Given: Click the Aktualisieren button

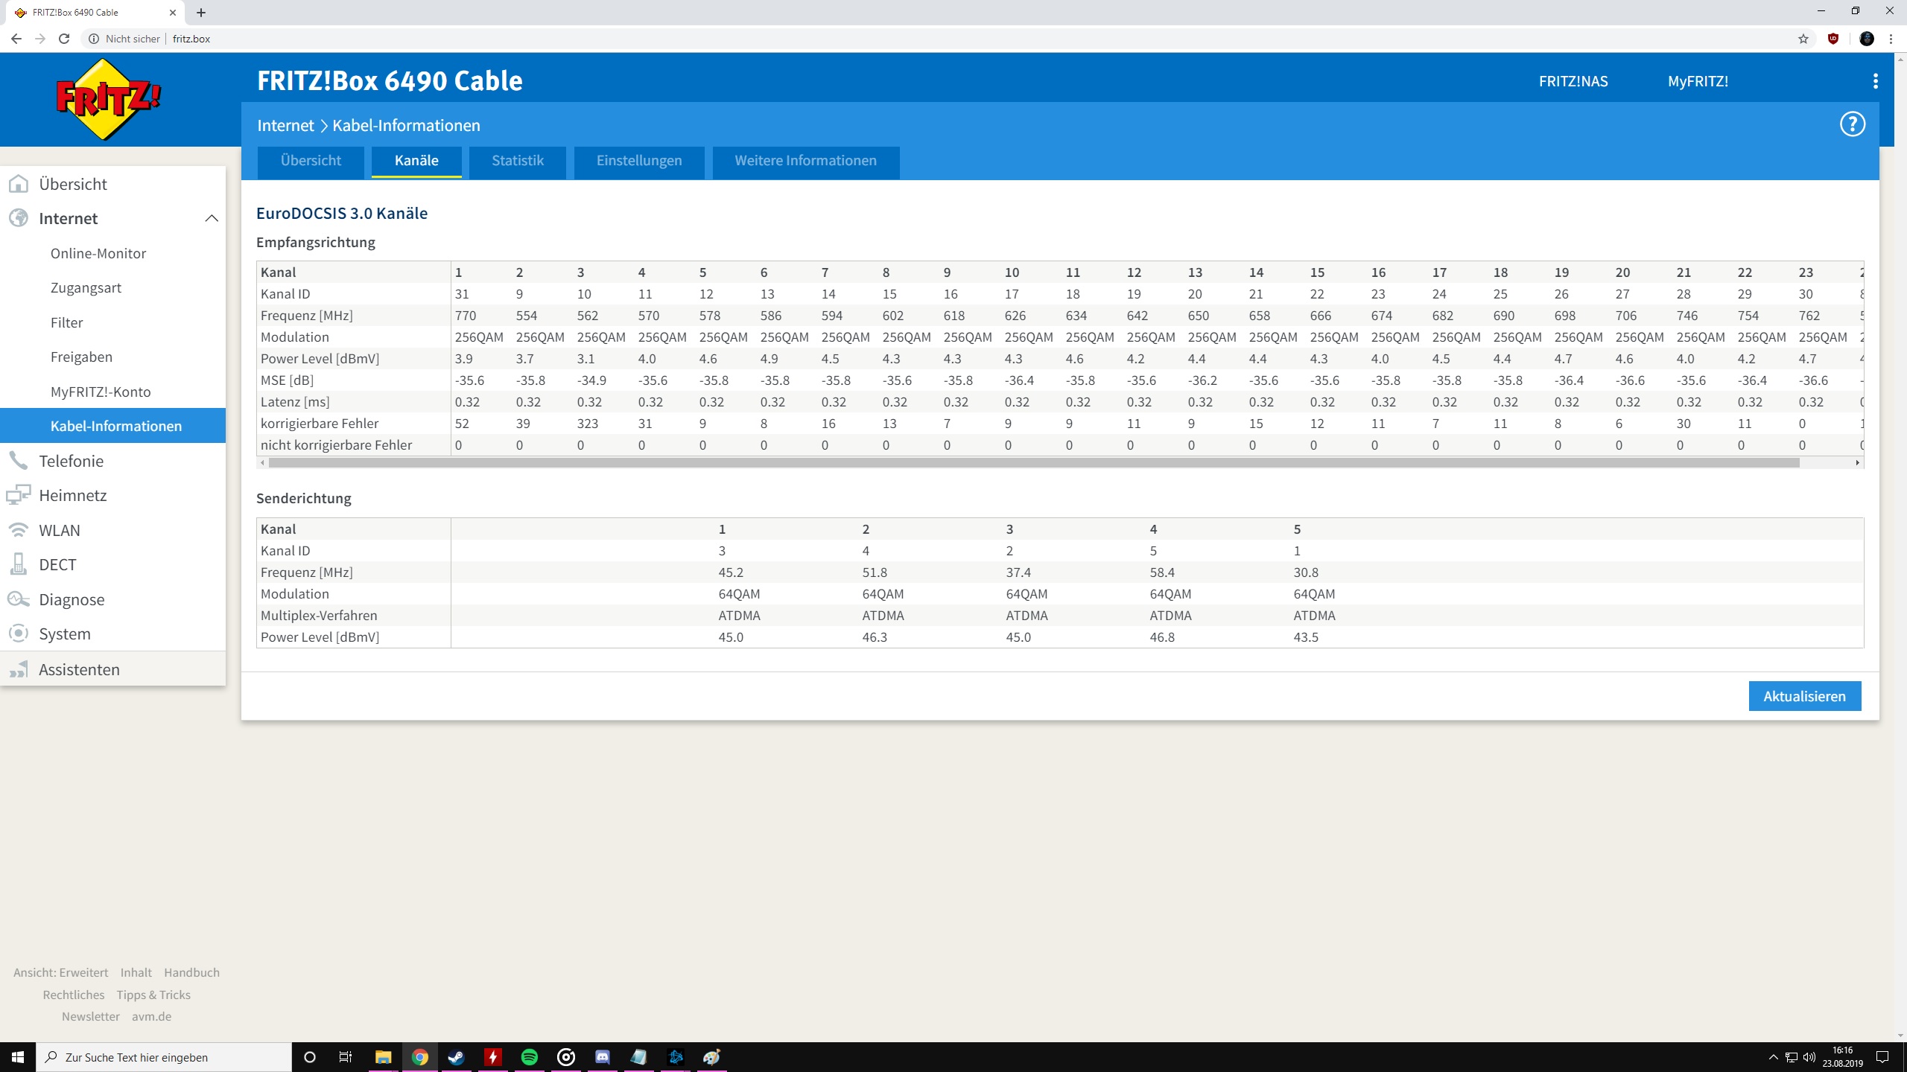Looking at the screenshot, I should tap(1804, 696).
